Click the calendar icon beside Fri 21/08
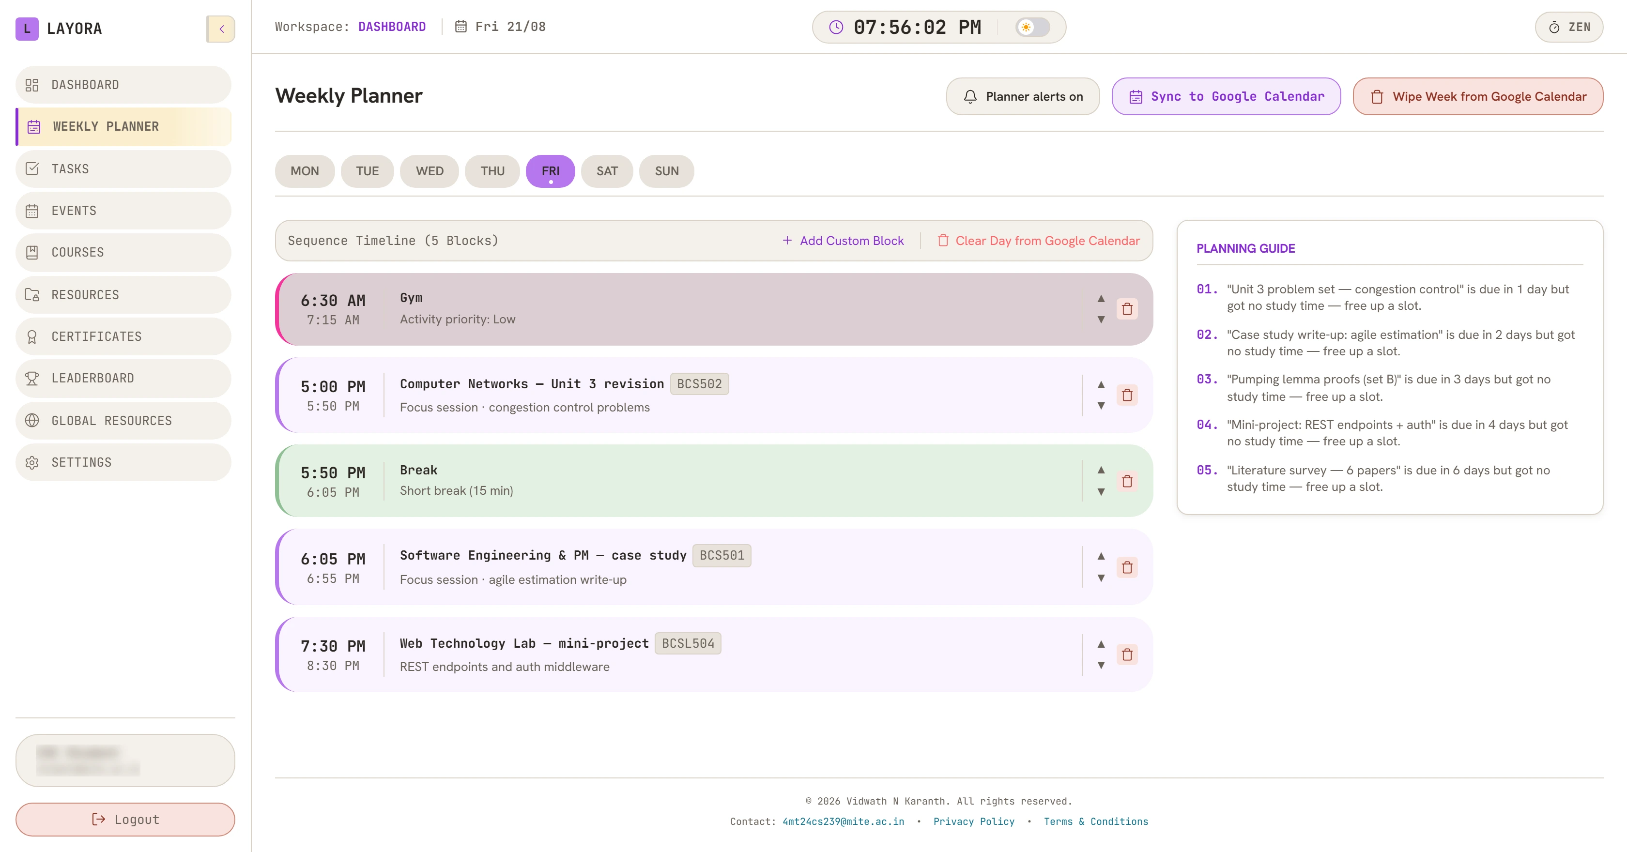The width and height of the screenshot is (1627, 852). (461, 27)
